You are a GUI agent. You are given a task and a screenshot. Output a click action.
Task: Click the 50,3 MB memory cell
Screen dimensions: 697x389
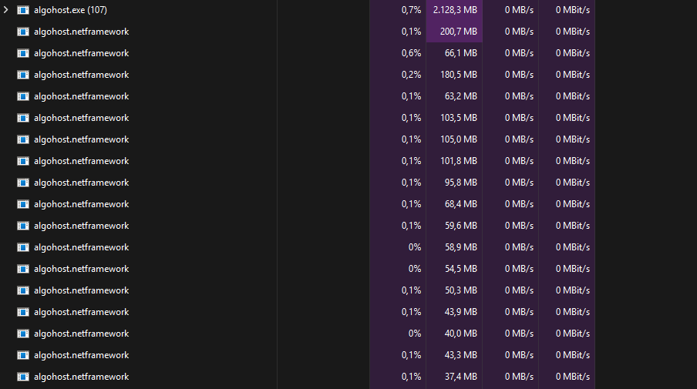[460, 290]
